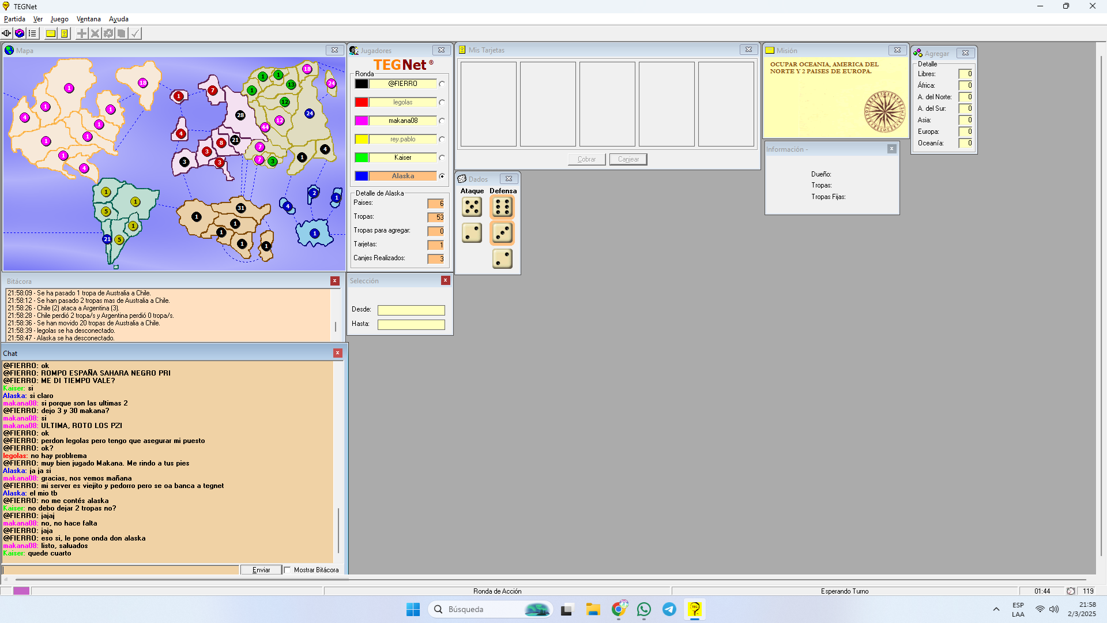
Task: Show hidden icons in the system tray
Action: coord(996,609)
